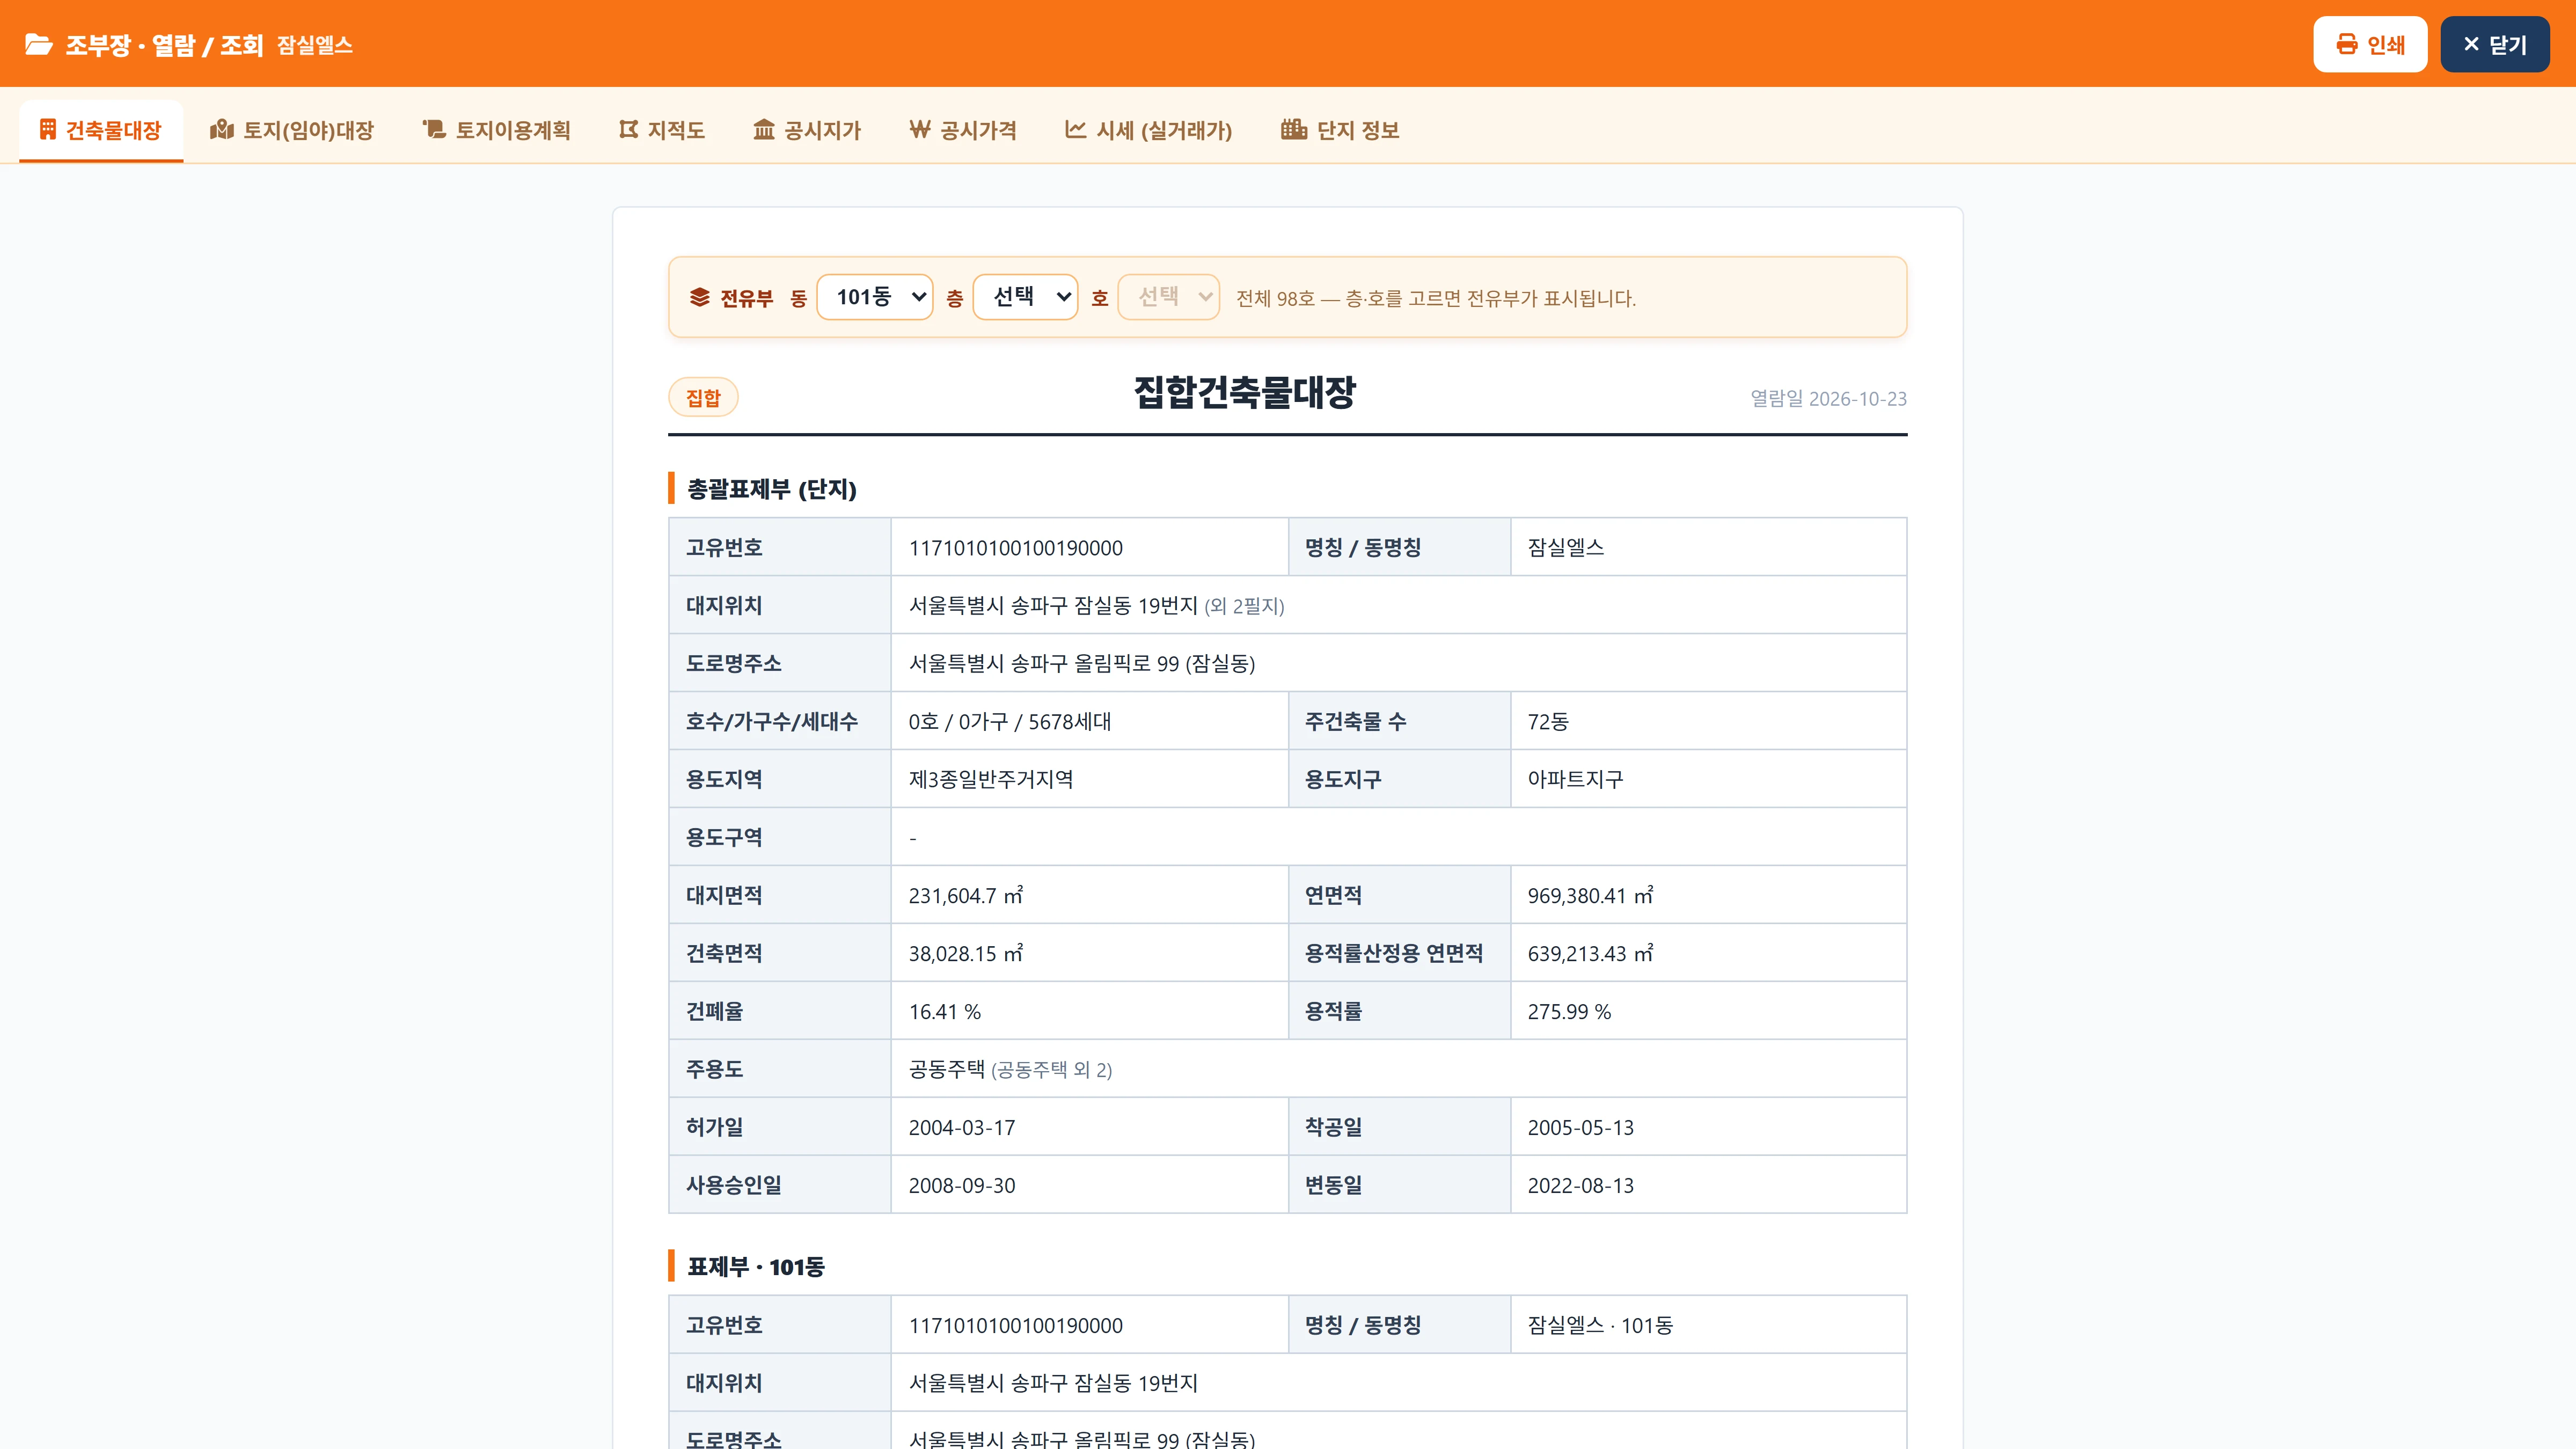
Task: Click the building icon for 건축물대장
Action: 47,129
